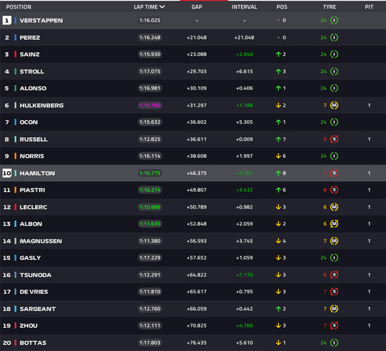Click Magnussen's gap +56.593
The width and height of the screenshot is (386, 351).
coord(197,241)
